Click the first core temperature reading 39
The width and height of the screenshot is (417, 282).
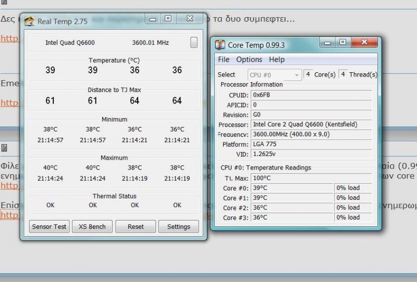50,70
